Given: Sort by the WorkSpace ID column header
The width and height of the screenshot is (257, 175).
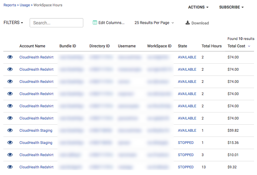Looking at the screenshot, I should click(159, 46).
